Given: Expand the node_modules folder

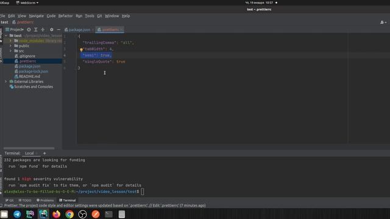Looking at the screenshot, I should [x=10, y=41].
